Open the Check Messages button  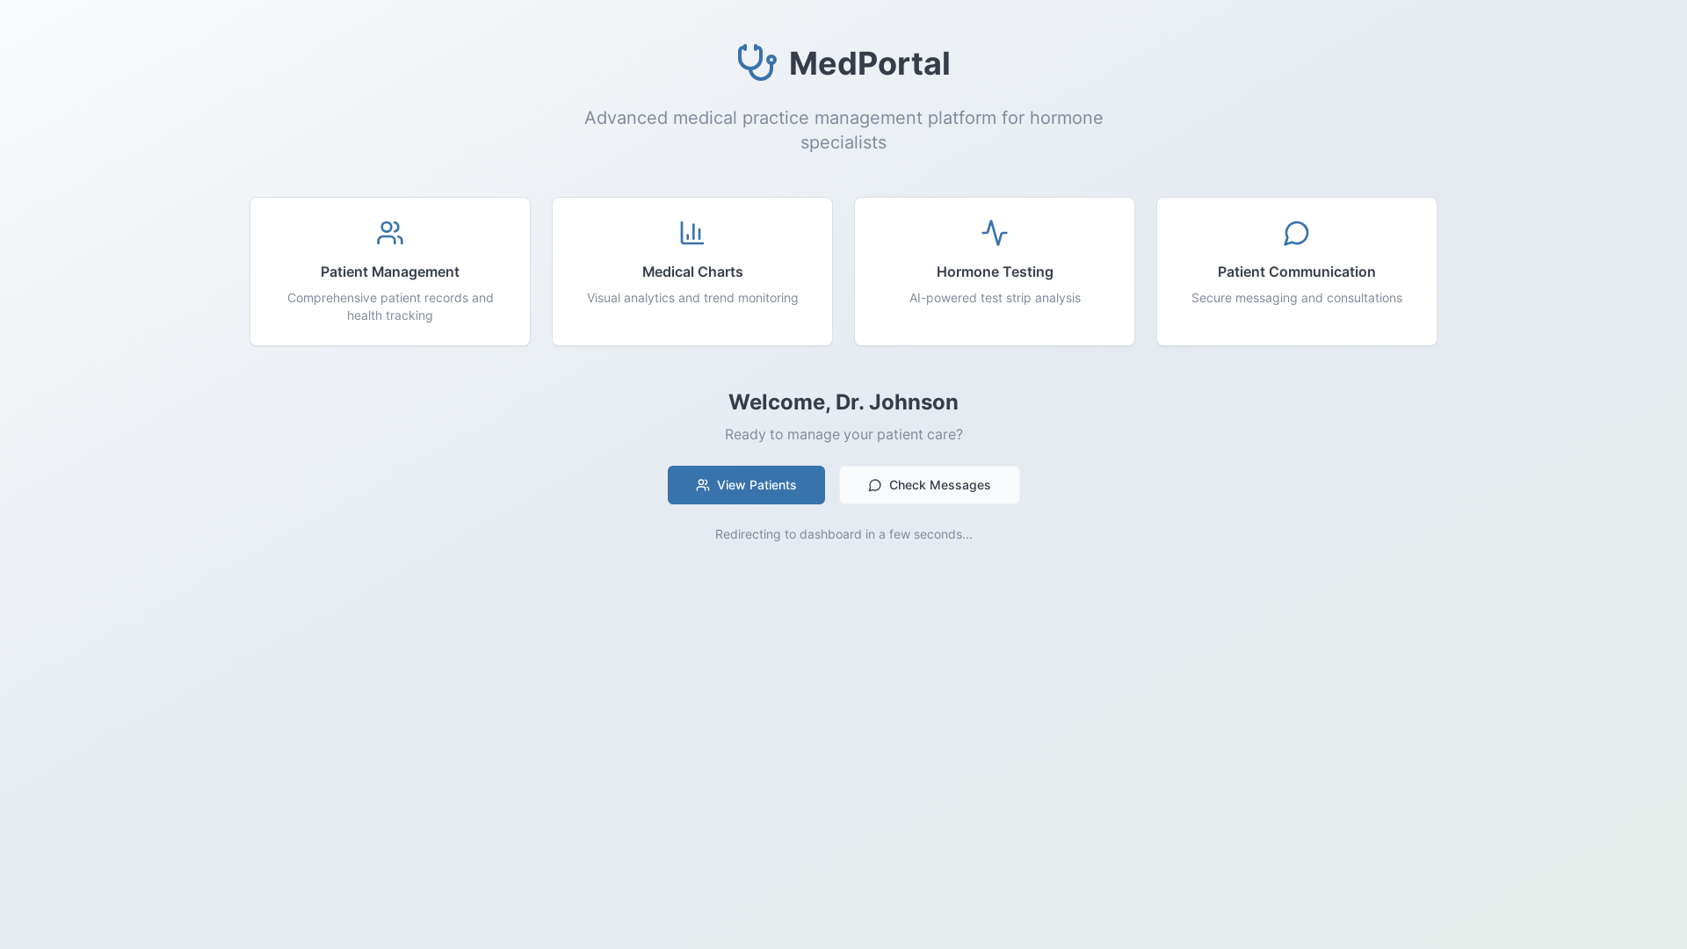(x=930, y=485)
